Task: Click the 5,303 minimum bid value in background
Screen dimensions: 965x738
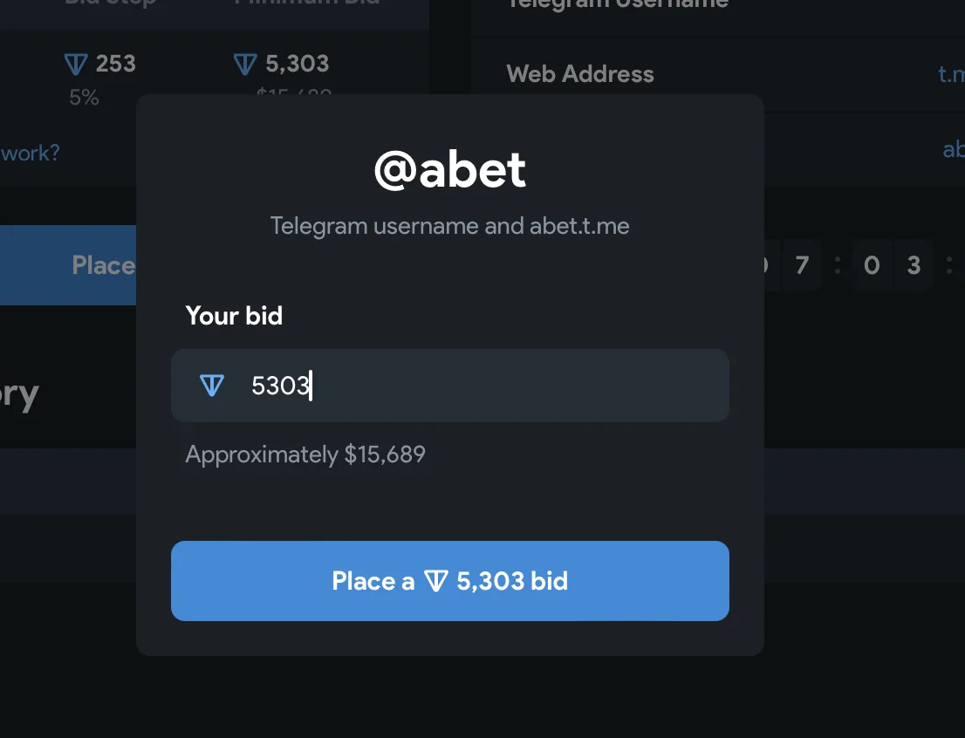Action: pyautogui.click(x=297, y=64)
